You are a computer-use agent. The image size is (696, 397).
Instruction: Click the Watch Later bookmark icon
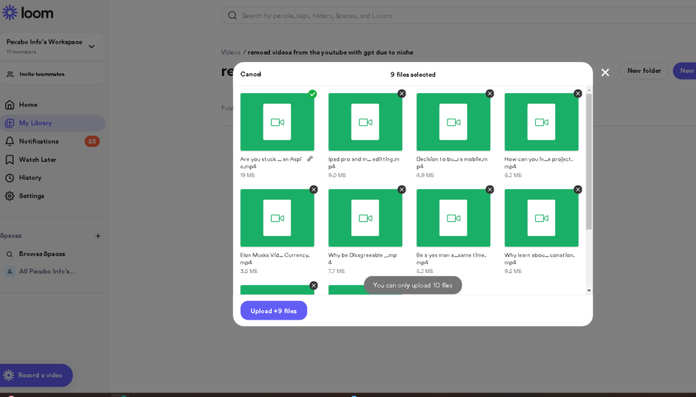tap(10, 159)
